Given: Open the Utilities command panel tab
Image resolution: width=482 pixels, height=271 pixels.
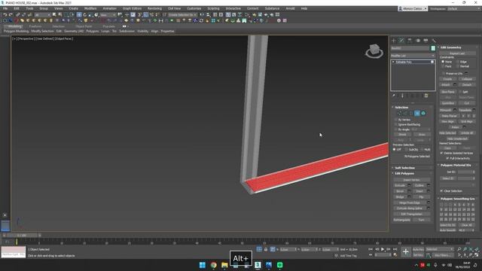Looking at the screenshot, I should click(434, 41).
